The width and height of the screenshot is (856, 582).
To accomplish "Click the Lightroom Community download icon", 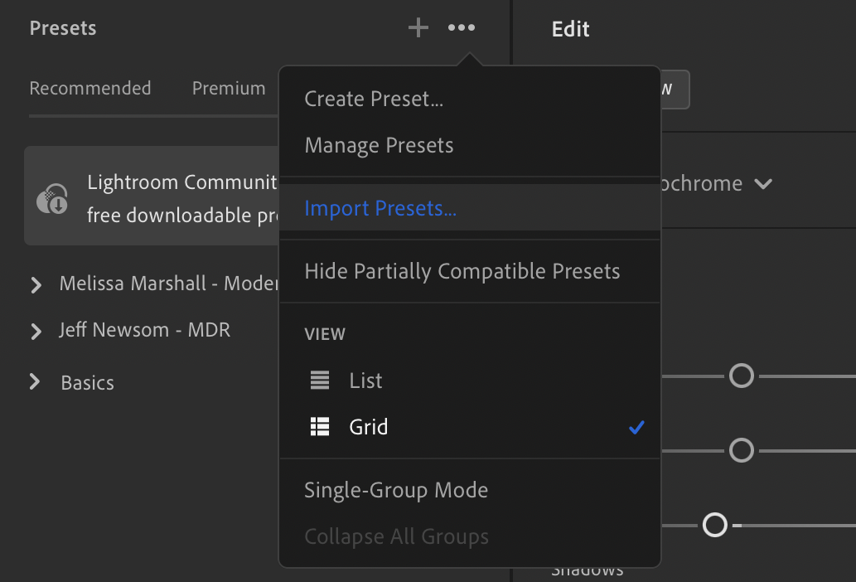I will pyautogui.click(x=52, y=199).
